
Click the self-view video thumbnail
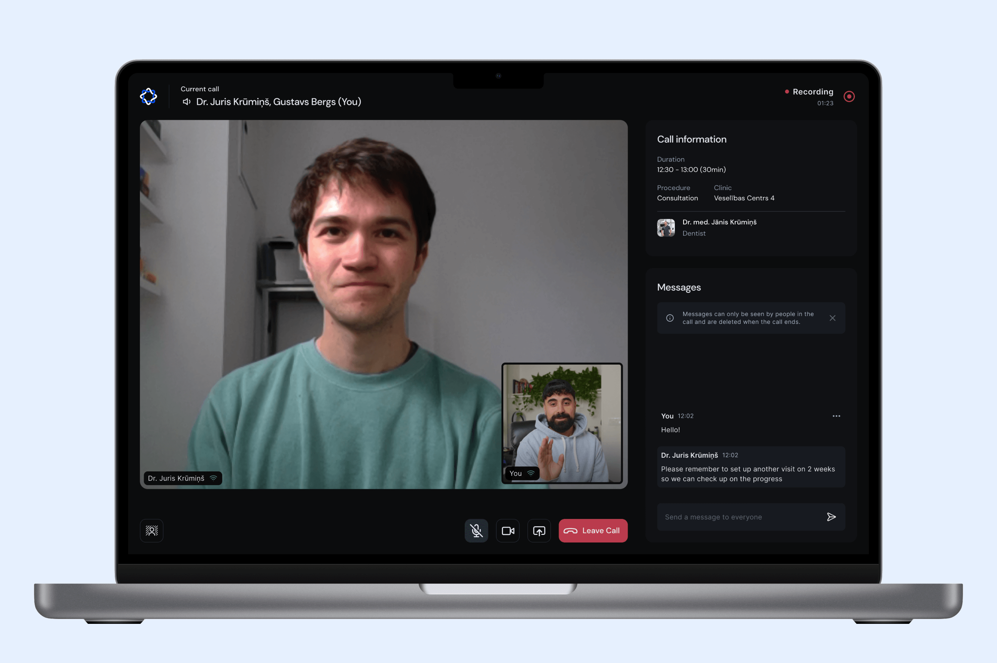pyautogui.click(x=562, y=423)
